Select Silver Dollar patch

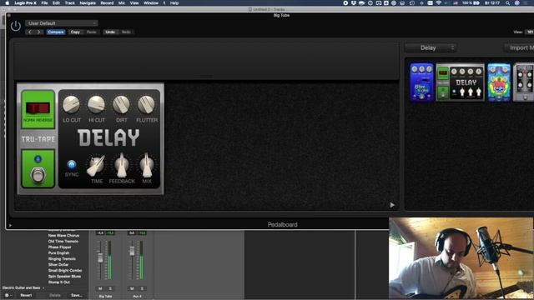coord(58,265)
